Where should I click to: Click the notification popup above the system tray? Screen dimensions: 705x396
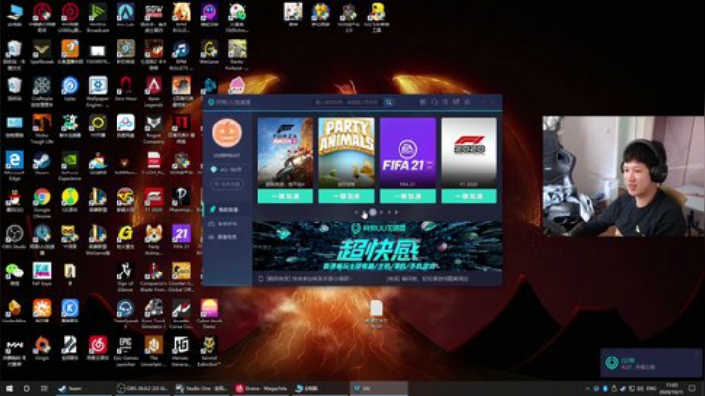[651, 363]
